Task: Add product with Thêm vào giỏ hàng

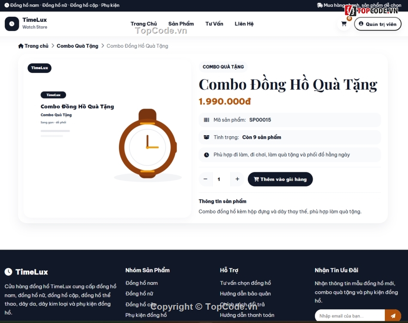Action: click(280, 179)
